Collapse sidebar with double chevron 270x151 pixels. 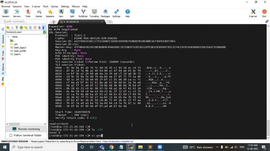3,29
